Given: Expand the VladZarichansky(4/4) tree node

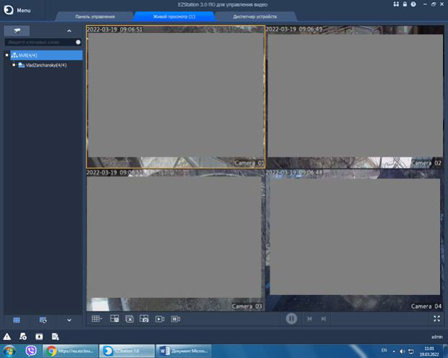Looking at the screenshot, I should click(14, 65).
